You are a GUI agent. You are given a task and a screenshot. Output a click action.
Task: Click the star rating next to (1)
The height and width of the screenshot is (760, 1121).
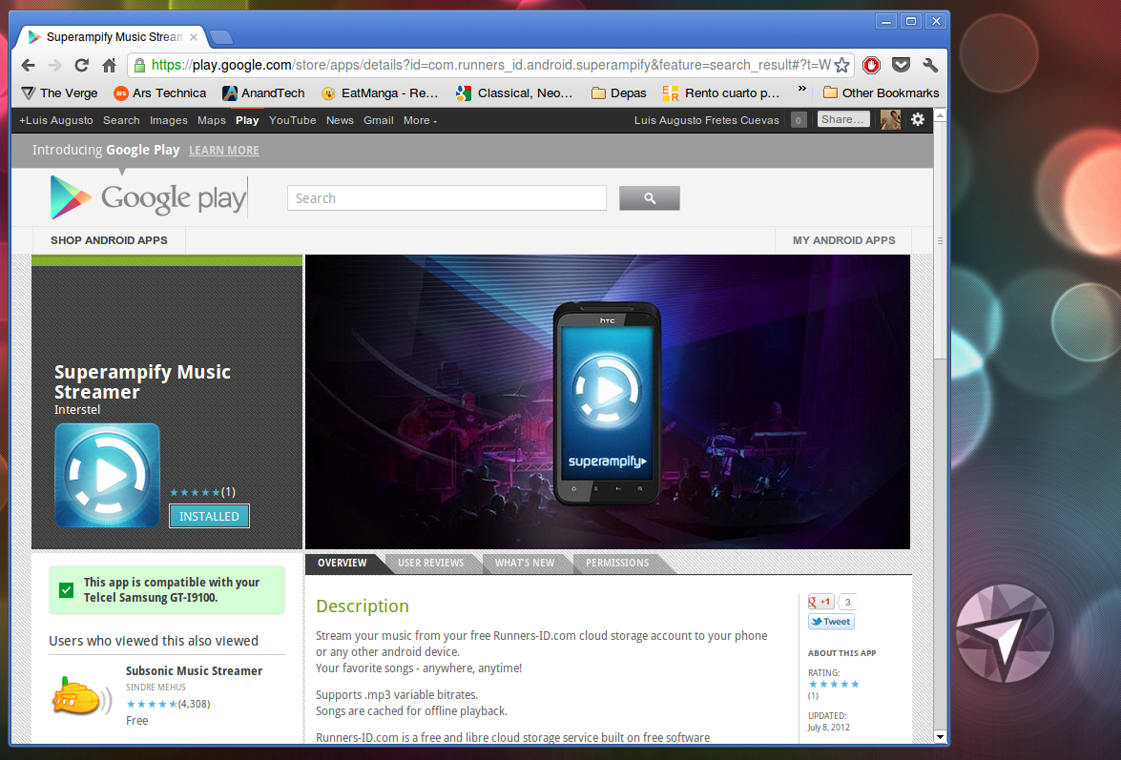point(195,492)
